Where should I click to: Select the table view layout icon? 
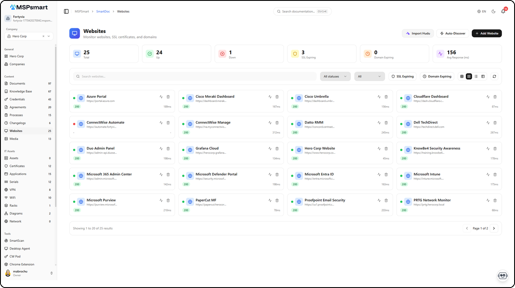pos(484,76)
